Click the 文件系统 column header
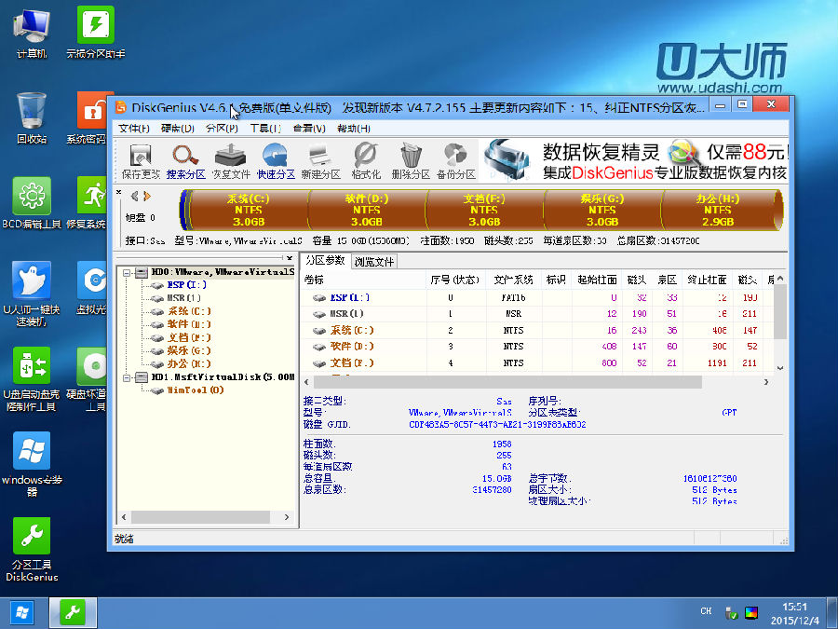 [x=513, y=280]
